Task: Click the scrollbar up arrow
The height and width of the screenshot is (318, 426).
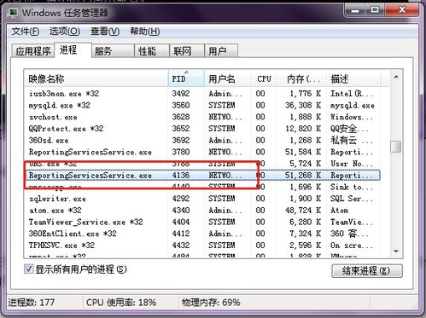Action: point(396,77)
